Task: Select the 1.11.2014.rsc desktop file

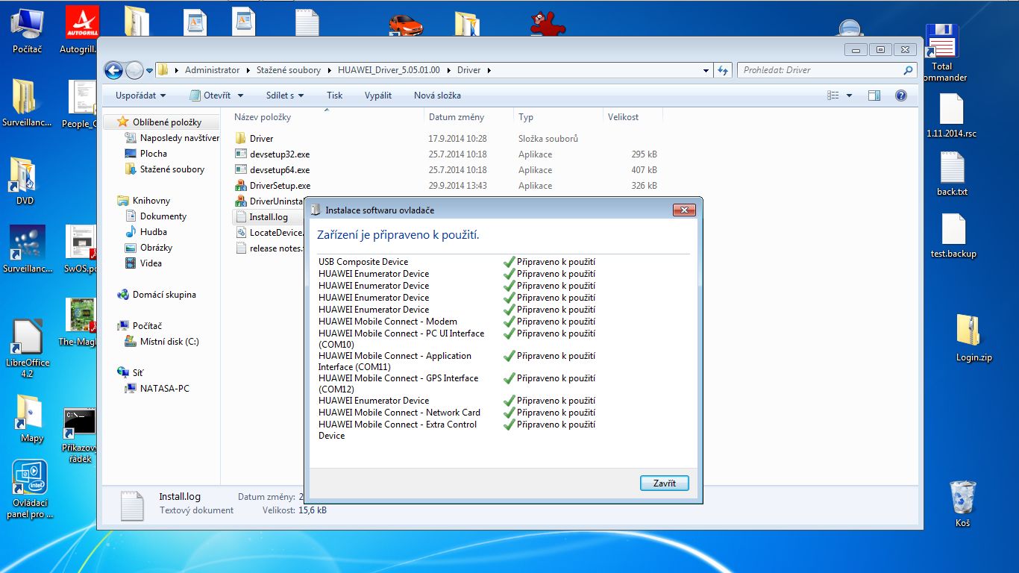Action: [951, 116]
